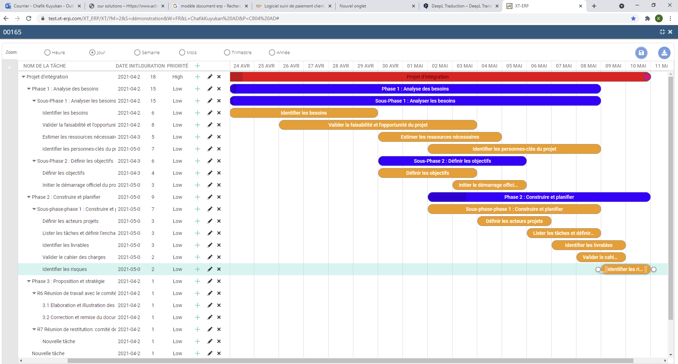This screenshot has width=678, height=364.
Task: Switch to the Courrier - Chafik Kuyukan Outlook tab
Action: click(x=42, y=6)
